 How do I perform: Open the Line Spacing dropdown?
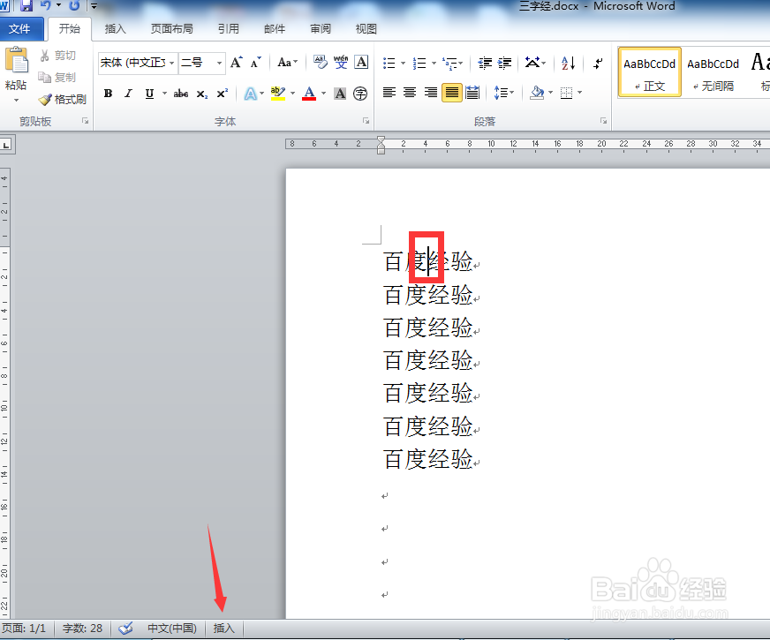pyautogui.click(x=504, y=93)
